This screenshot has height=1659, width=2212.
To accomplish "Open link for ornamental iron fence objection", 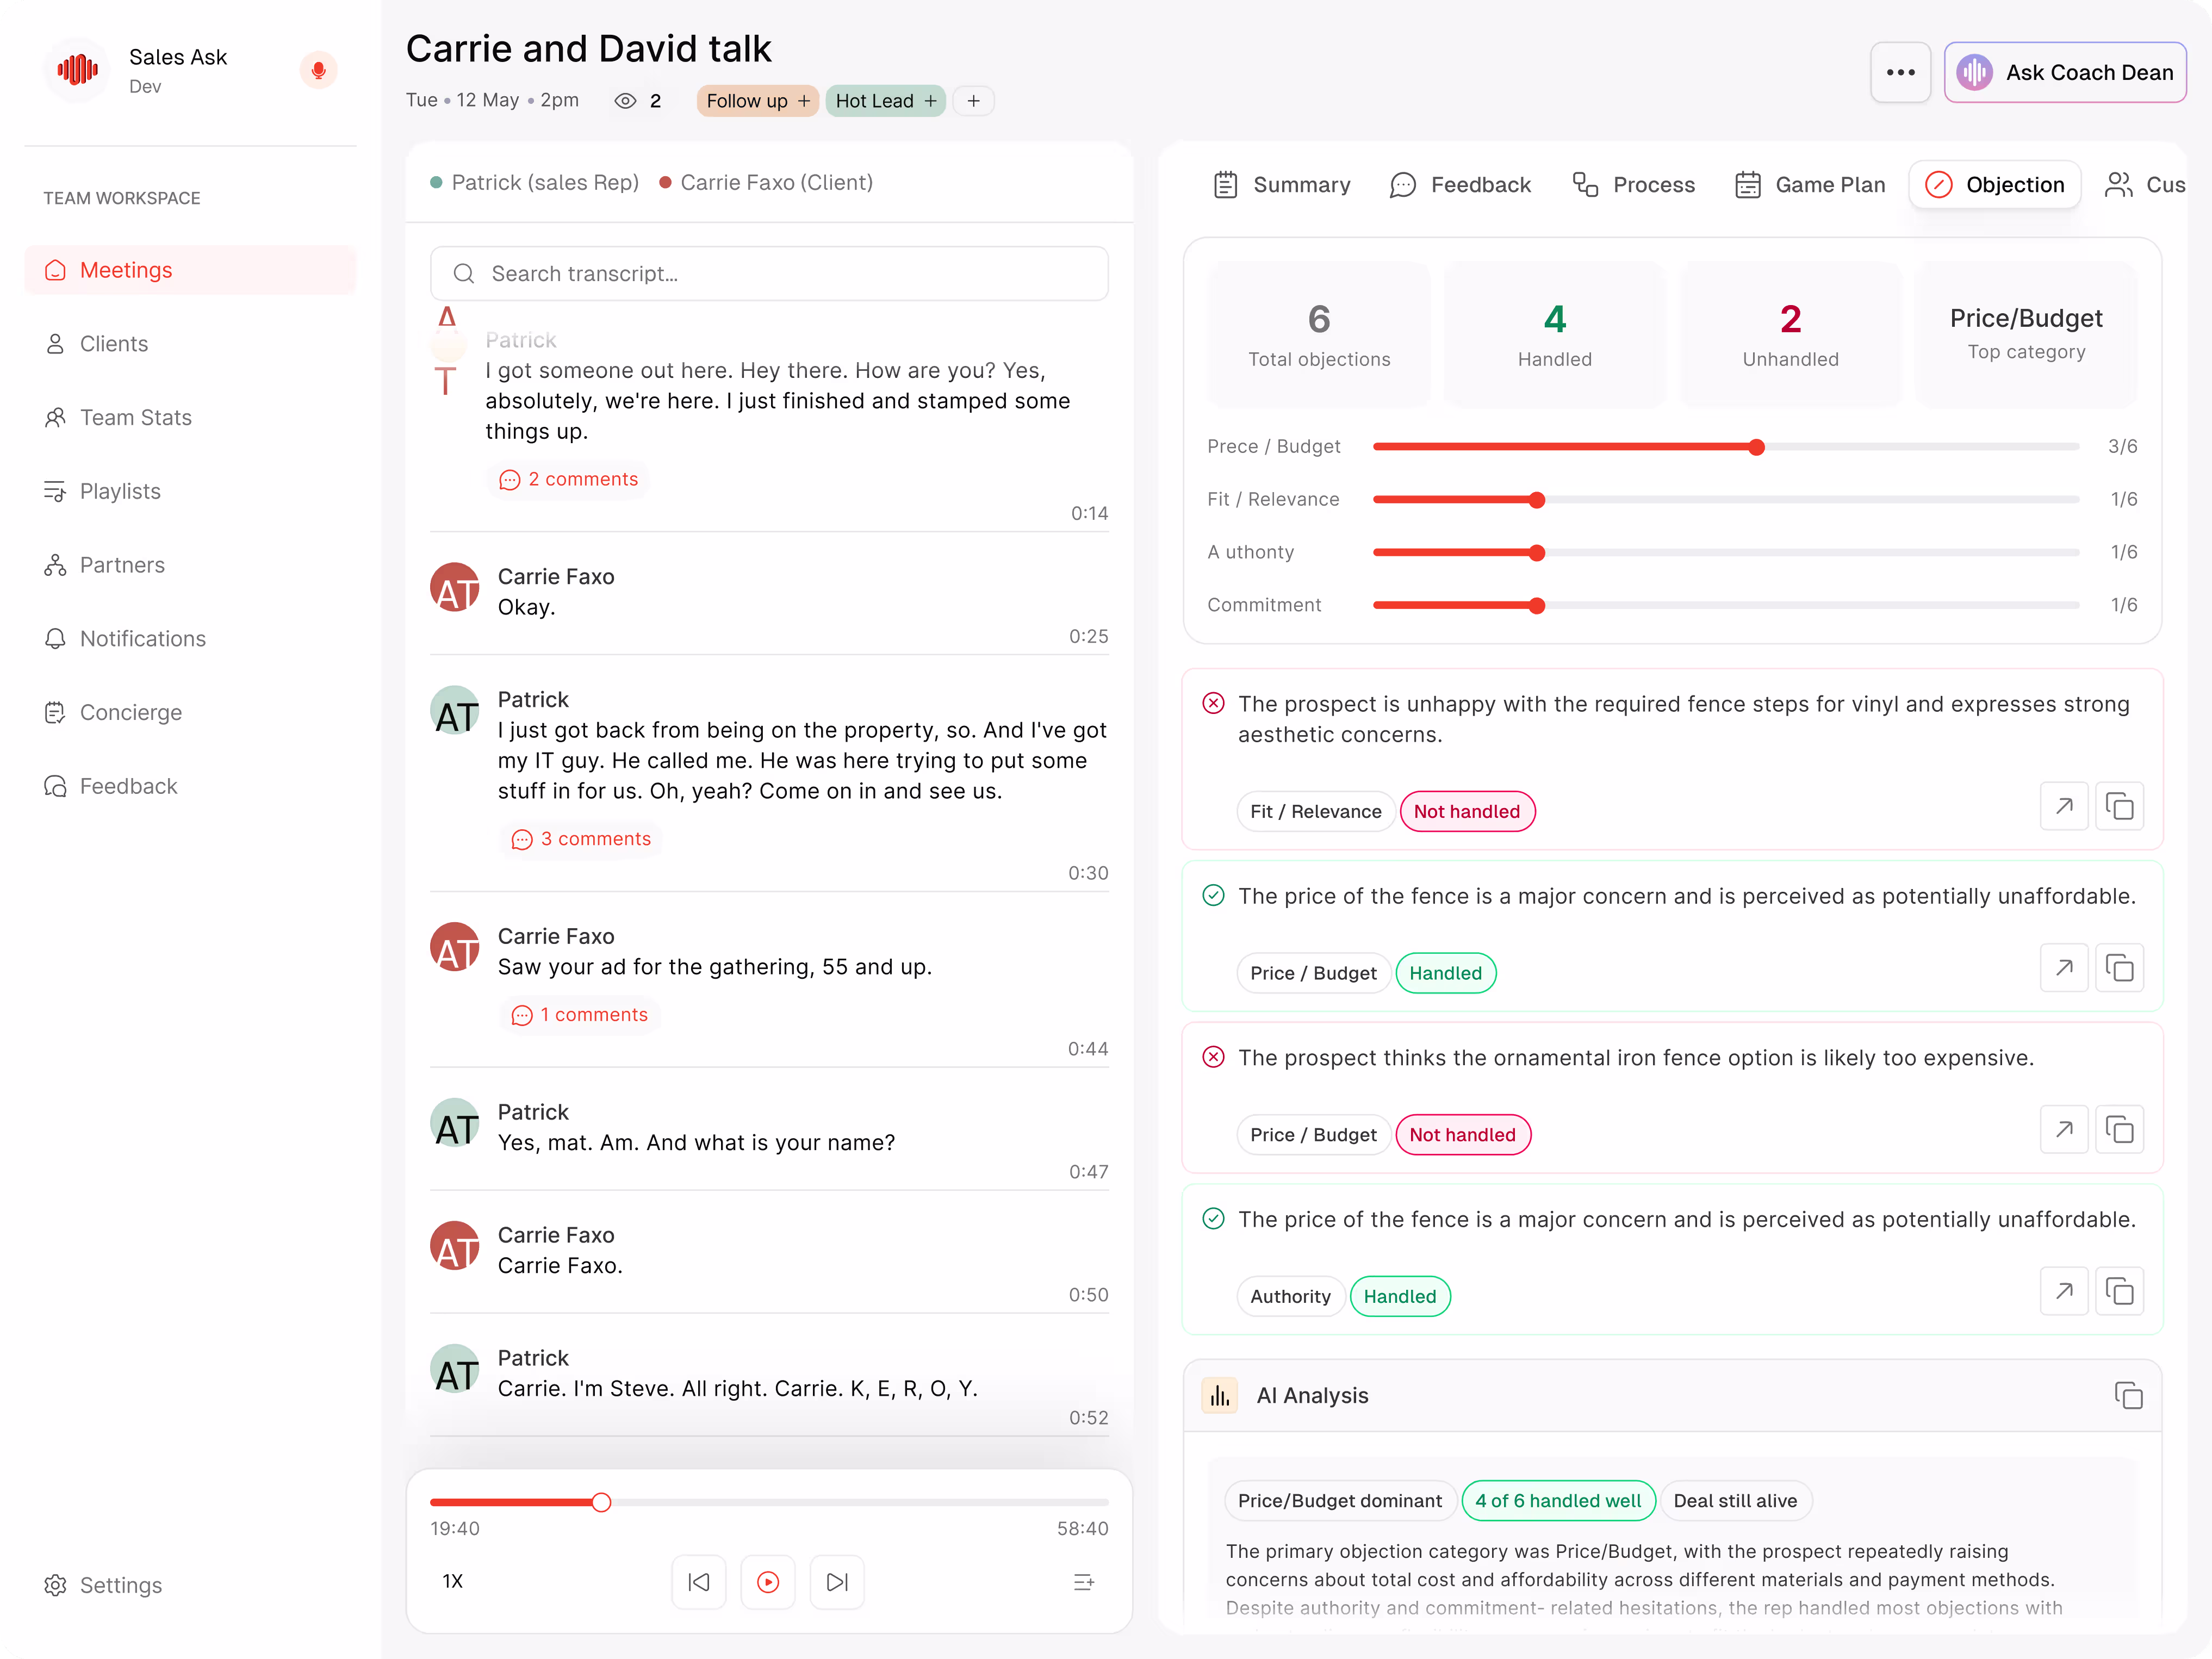I will 2064,1130.
